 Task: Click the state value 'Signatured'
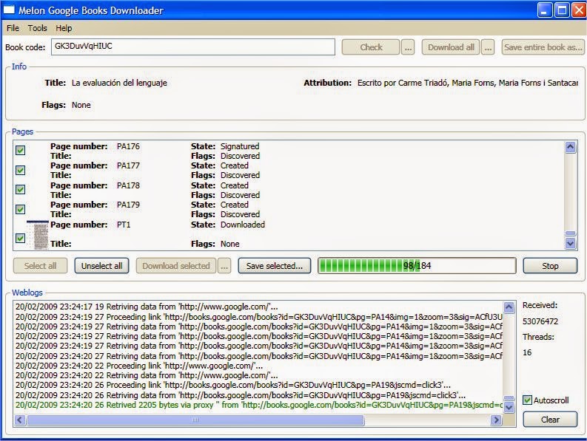point(240,146)
